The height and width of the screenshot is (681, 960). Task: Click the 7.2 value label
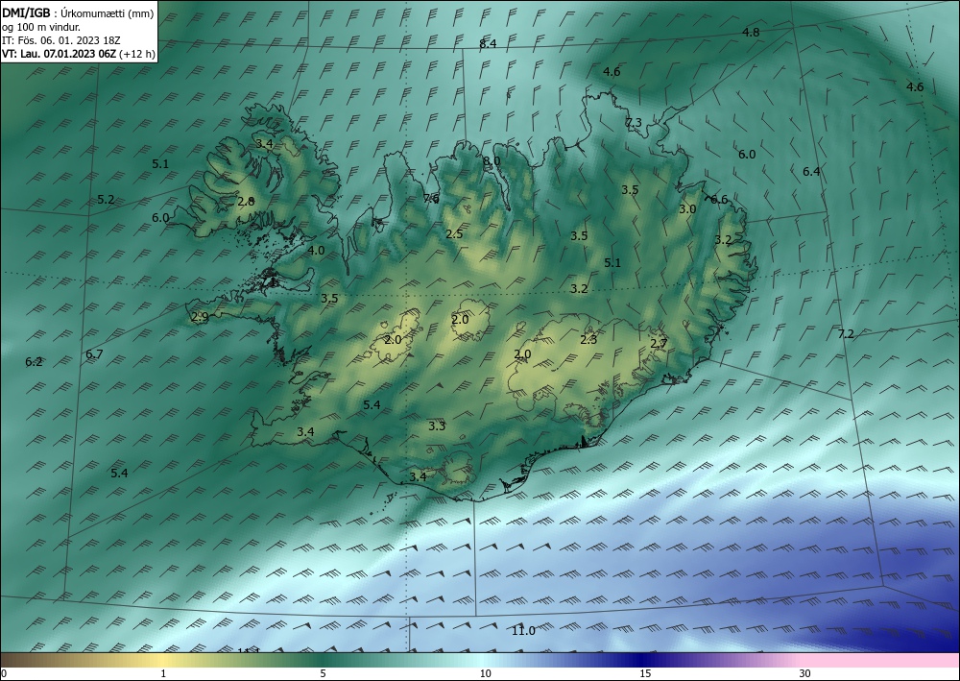846,334
